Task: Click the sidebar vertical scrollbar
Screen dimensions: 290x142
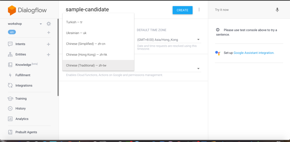Action: point(58,56)
